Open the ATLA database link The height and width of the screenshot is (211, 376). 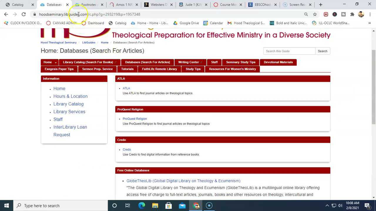[126, 88]
